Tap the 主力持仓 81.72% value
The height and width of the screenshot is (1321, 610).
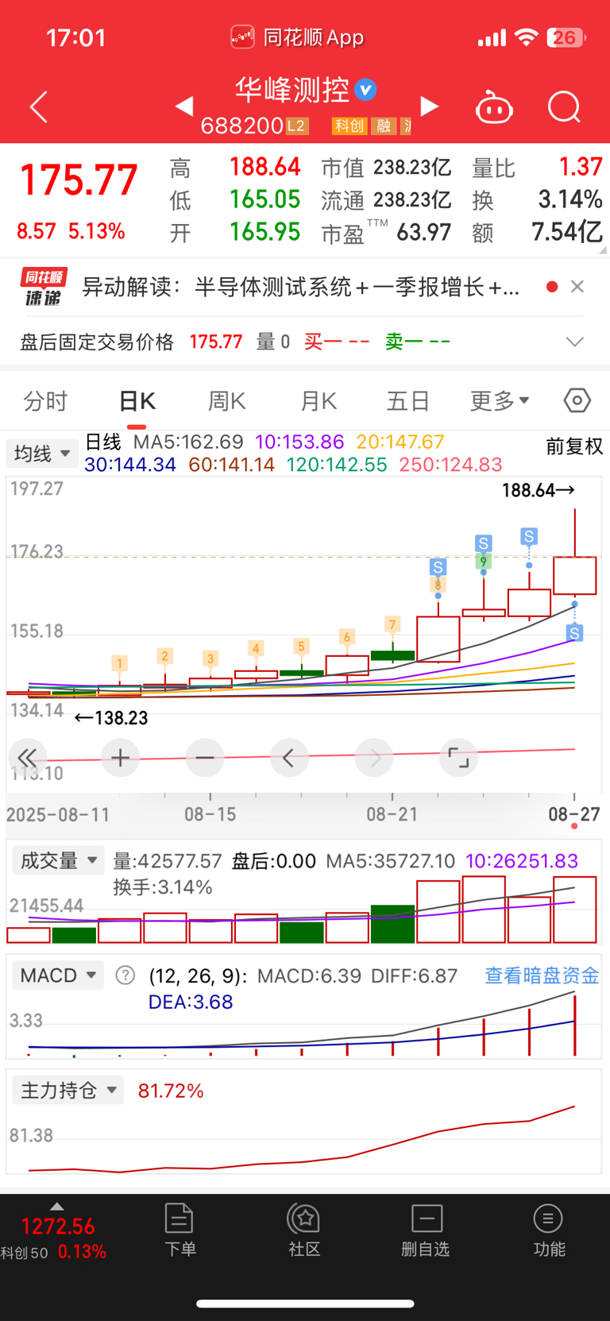(x=171, y=1091)
